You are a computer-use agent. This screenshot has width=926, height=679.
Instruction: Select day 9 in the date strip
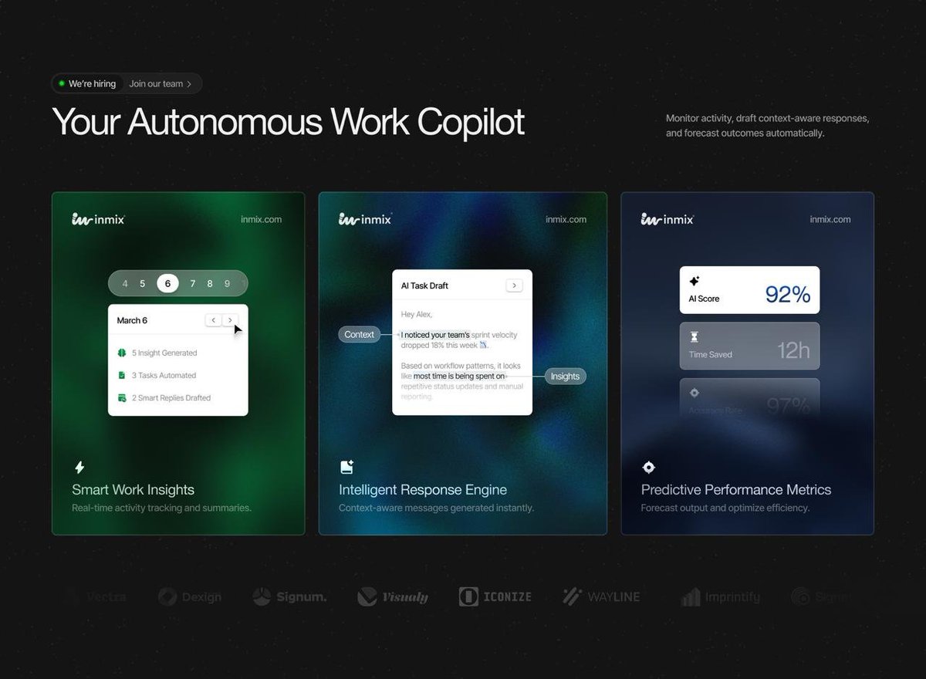[x=227, y=283]
